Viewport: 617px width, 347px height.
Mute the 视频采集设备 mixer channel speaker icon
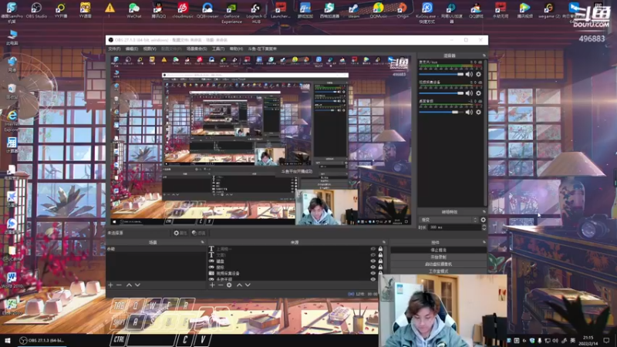click(x=469, y=93)
